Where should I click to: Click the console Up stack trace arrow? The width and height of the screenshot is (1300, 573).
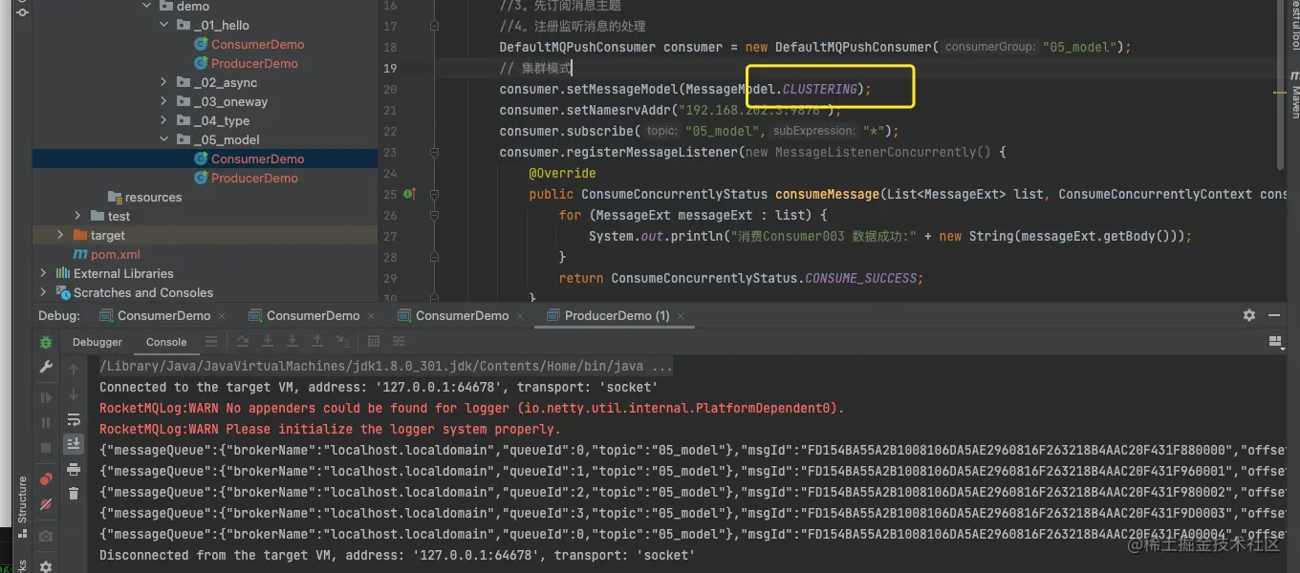point(74,369)
